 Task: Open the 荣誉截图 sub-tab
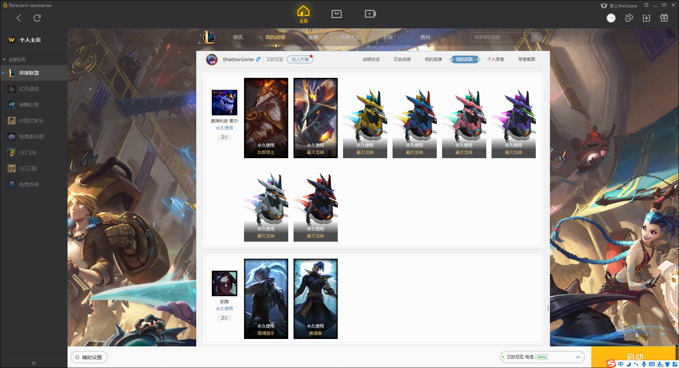pyautogui.click(x=527, y=59)
